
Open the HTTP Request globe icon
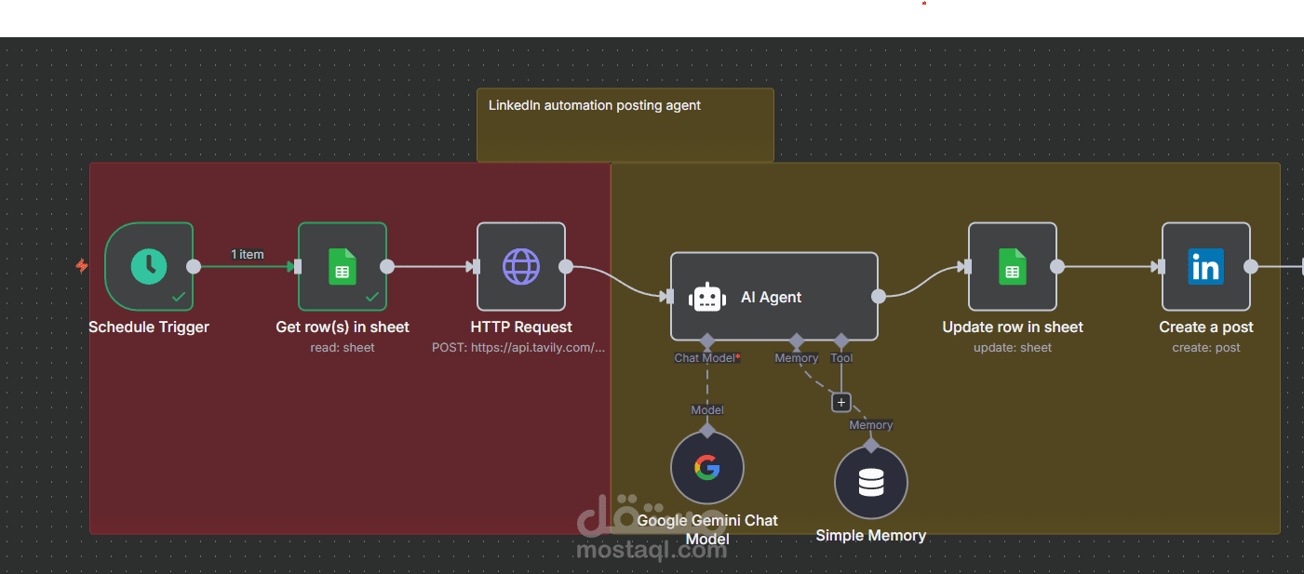(x=520, y=266)
